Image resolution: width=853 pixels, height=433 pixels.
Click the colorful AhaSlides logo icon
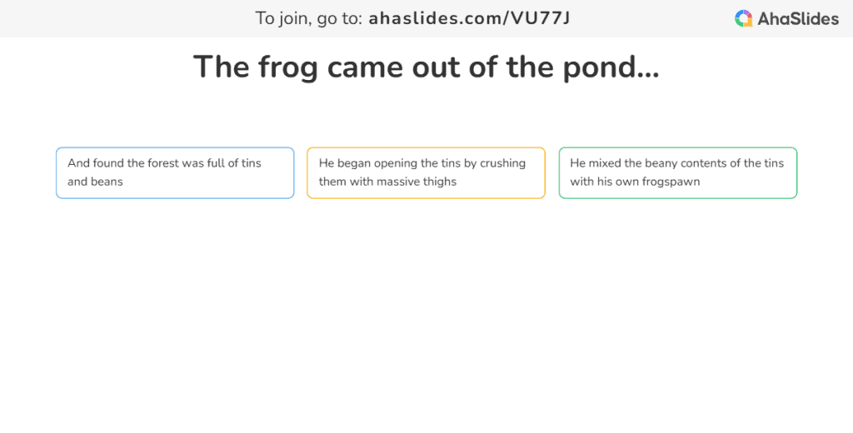coord(743,18)
